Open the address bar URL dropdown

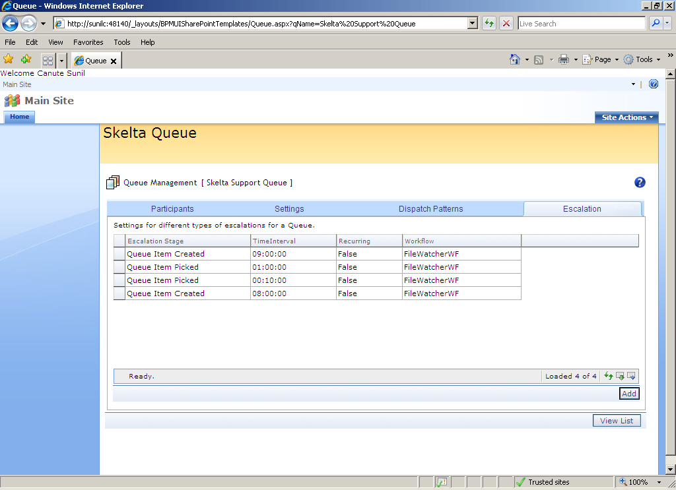[x=472, y=24]
